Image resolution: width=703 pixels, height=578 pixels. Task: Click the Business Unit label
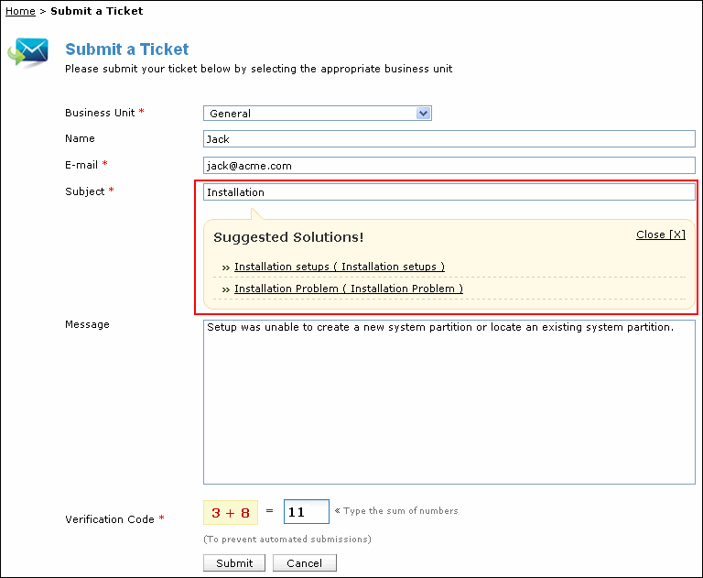point(100,113)
